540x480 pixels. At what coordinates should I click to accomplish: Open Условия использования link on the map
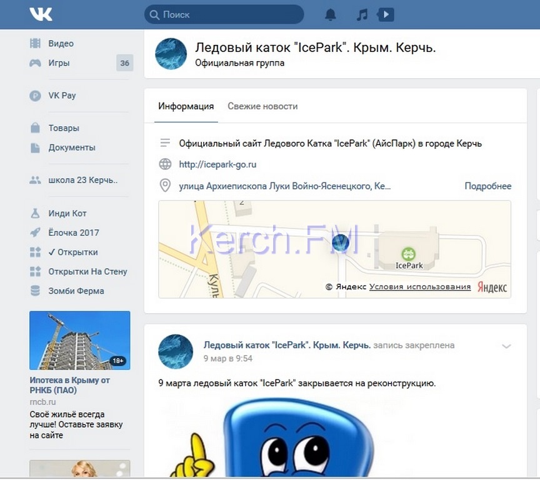point(419,287)
